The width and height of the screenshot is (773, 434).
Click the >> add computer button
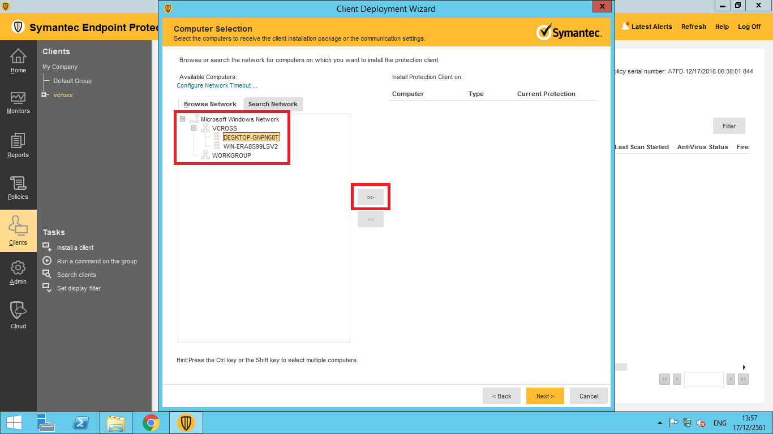click(371, 197)
